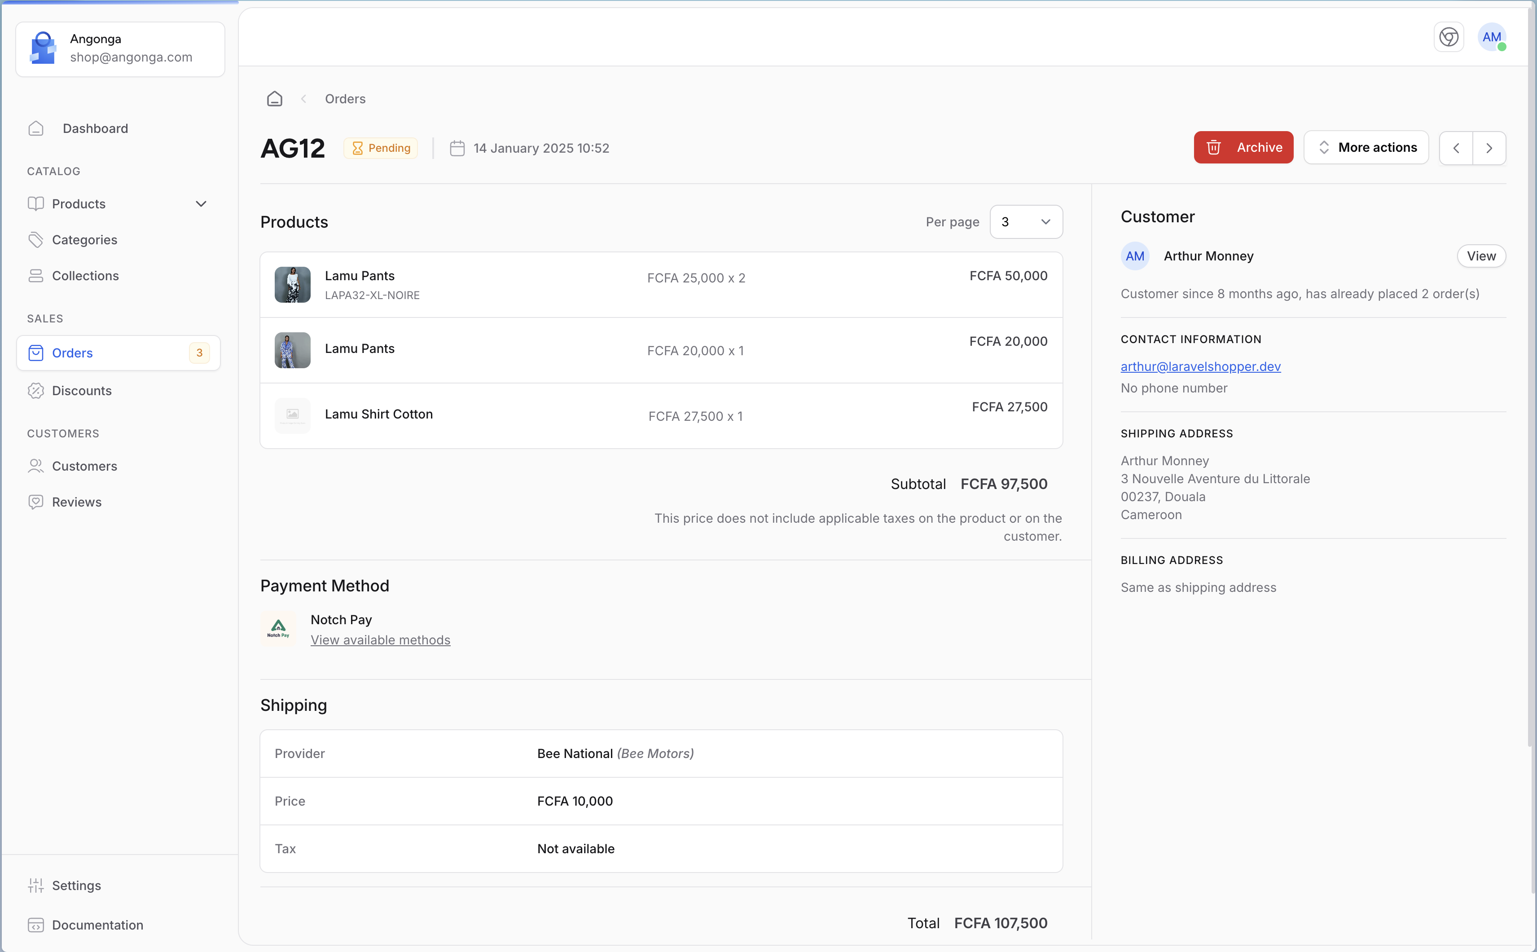Go to previous order arrow
The width and height of the screenshot is (1537, 952).
[x=1456, y=148]
